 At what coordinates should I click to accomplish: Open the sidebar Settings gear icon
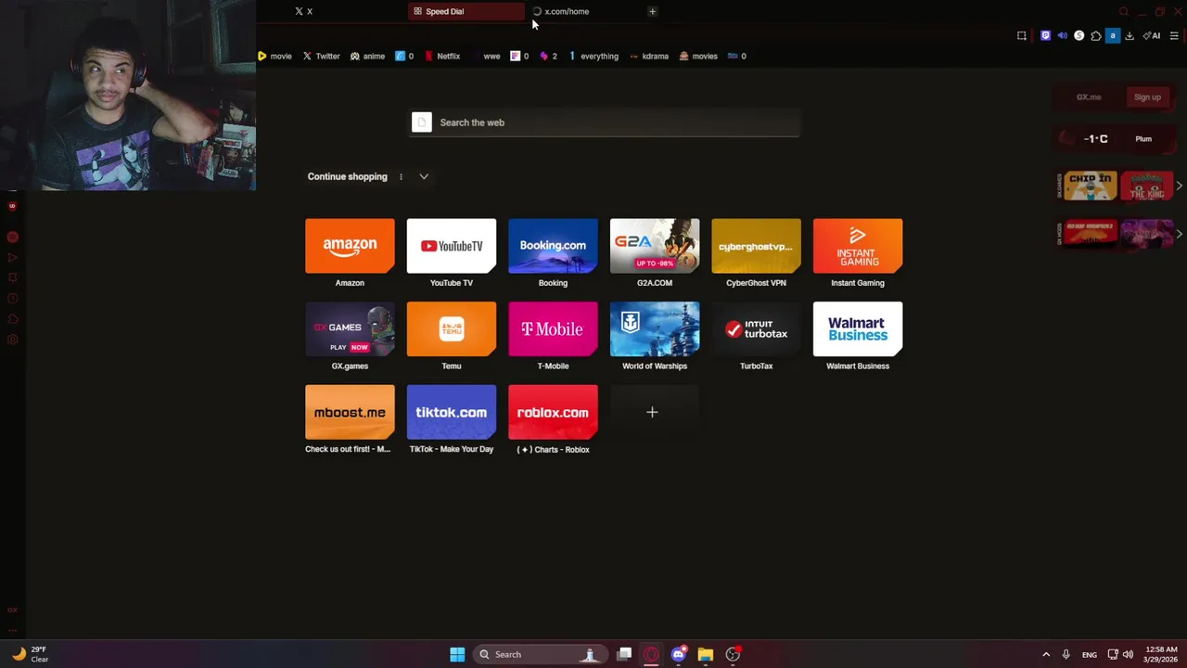(x=12, y=340)
